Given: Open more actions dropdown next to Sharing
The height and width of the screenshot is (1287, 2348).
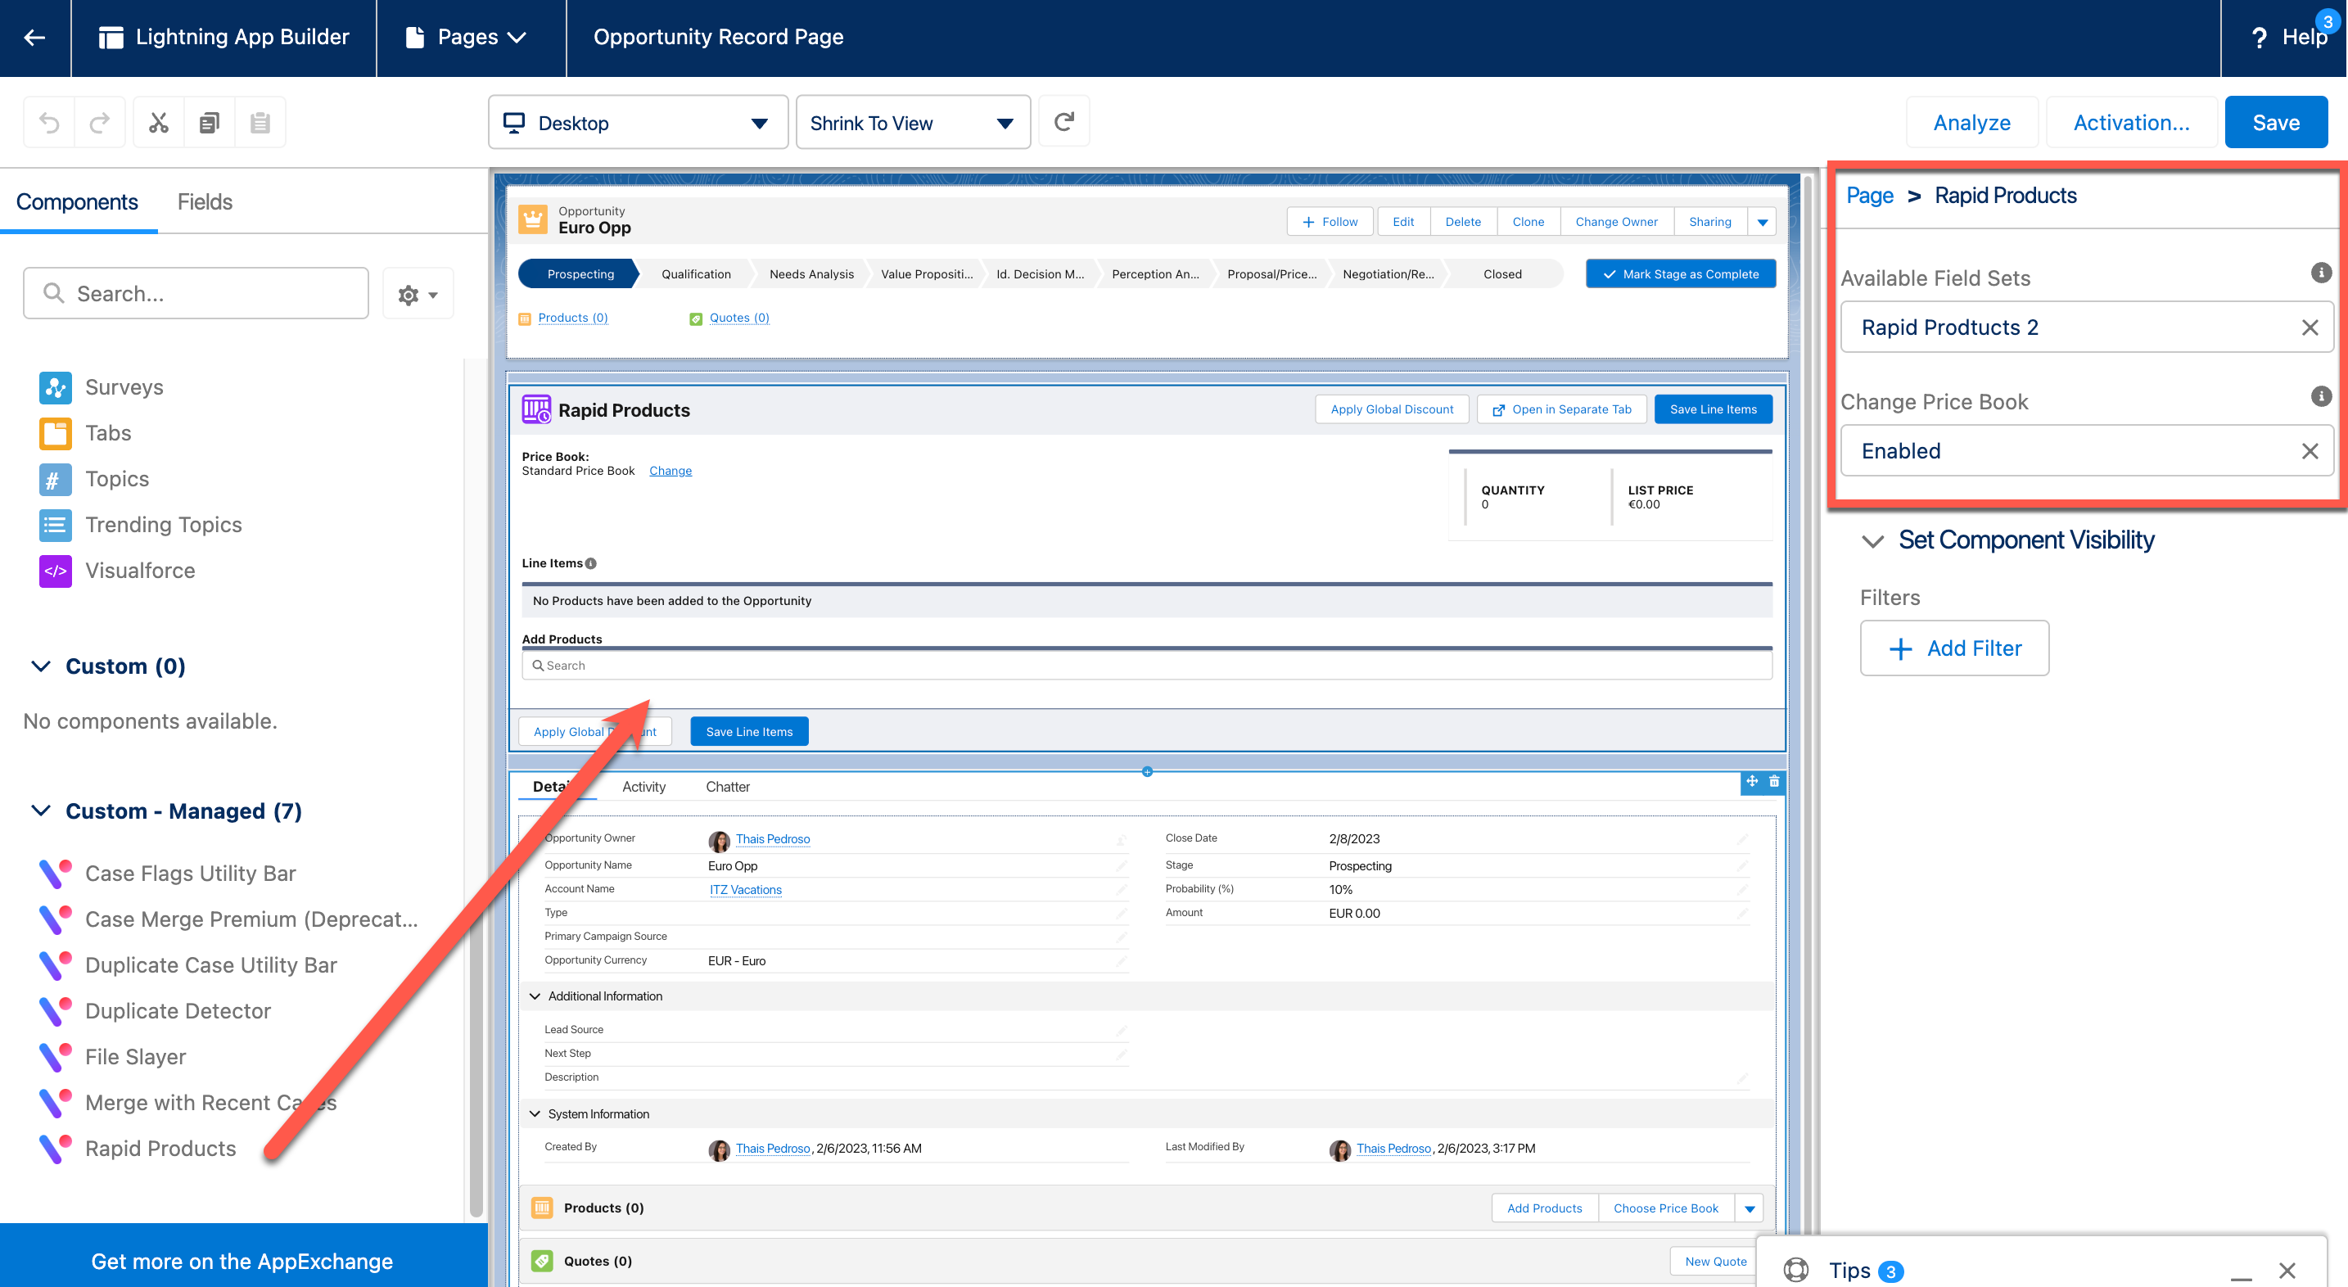Looking at the screenshot, I should click(x=1762, y=222).
